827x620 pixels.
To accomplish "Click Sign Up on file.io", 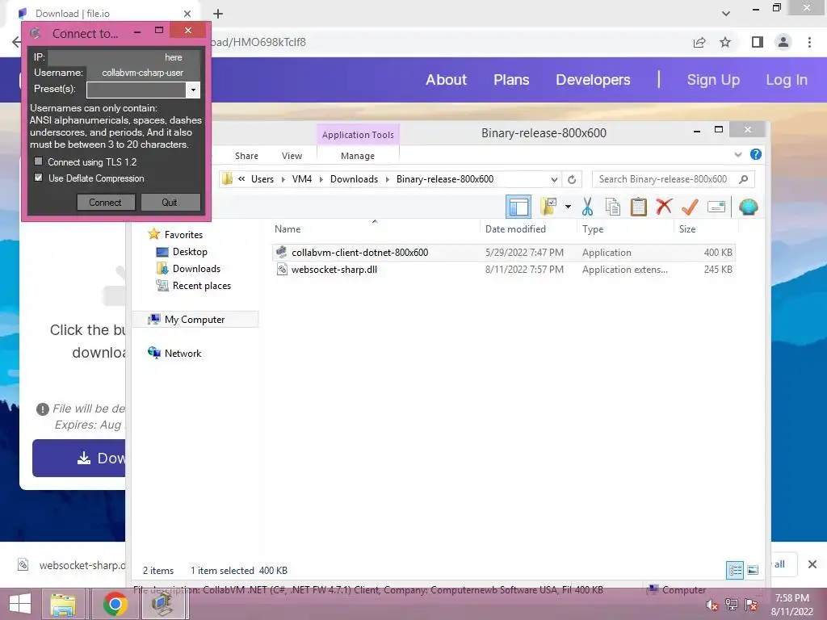I will tap(713, 80).
